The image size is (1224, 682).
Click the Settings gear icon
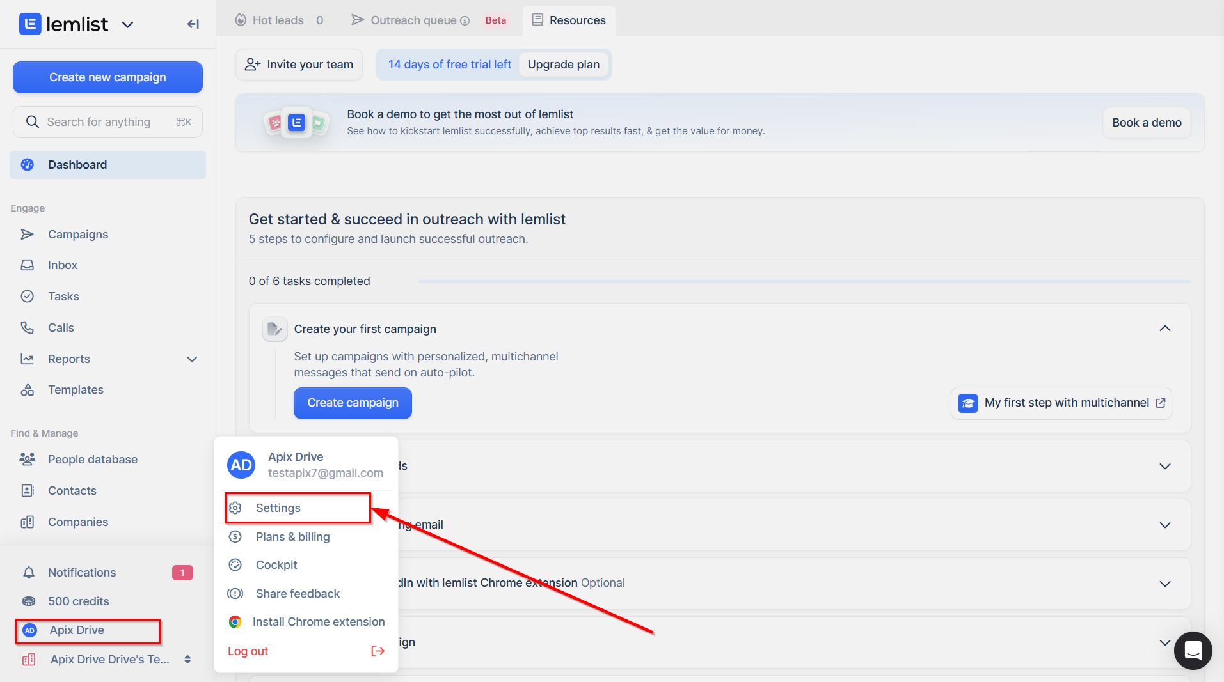pyautogui.click(x=235, y=508)
